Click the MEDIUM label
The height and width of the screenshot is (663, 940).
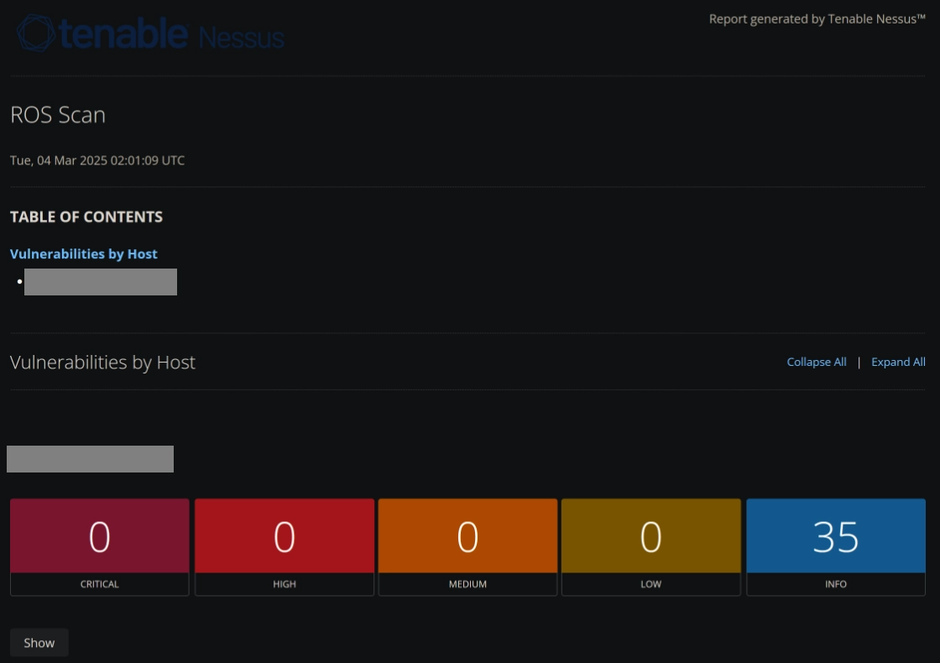(x=467, y=584)
